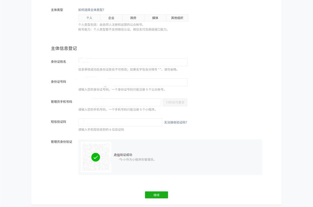Focus the 短信验证码 input field

[x=120, y=122]
